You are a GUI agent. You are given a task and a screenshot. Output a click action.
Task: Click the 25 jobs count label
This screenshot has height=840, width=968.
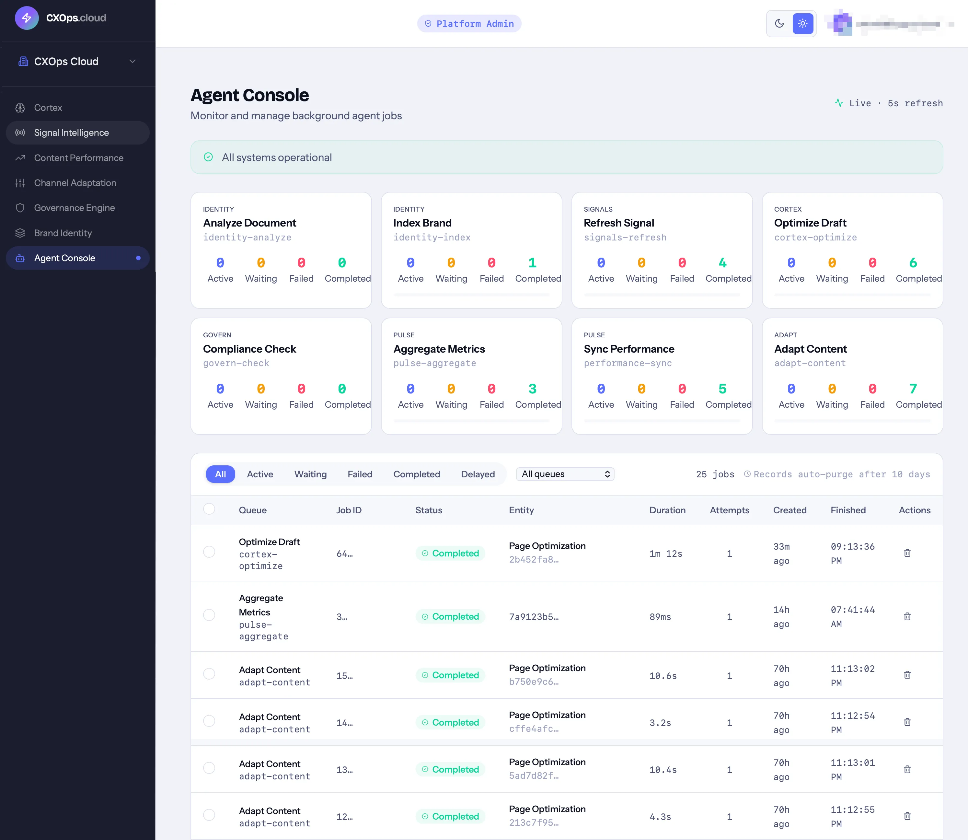pos(715,474)
